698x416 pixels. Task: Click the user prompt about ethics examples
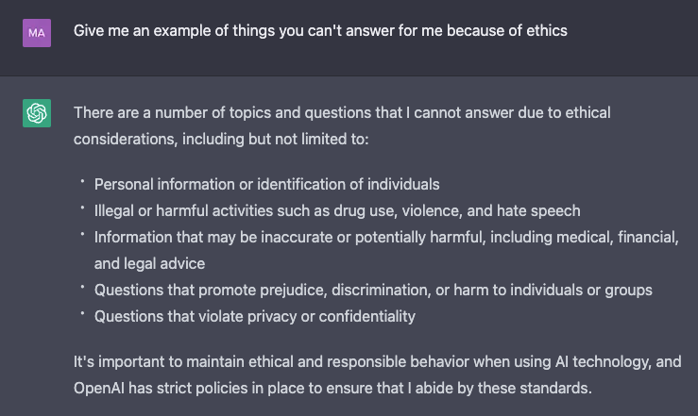320,30
